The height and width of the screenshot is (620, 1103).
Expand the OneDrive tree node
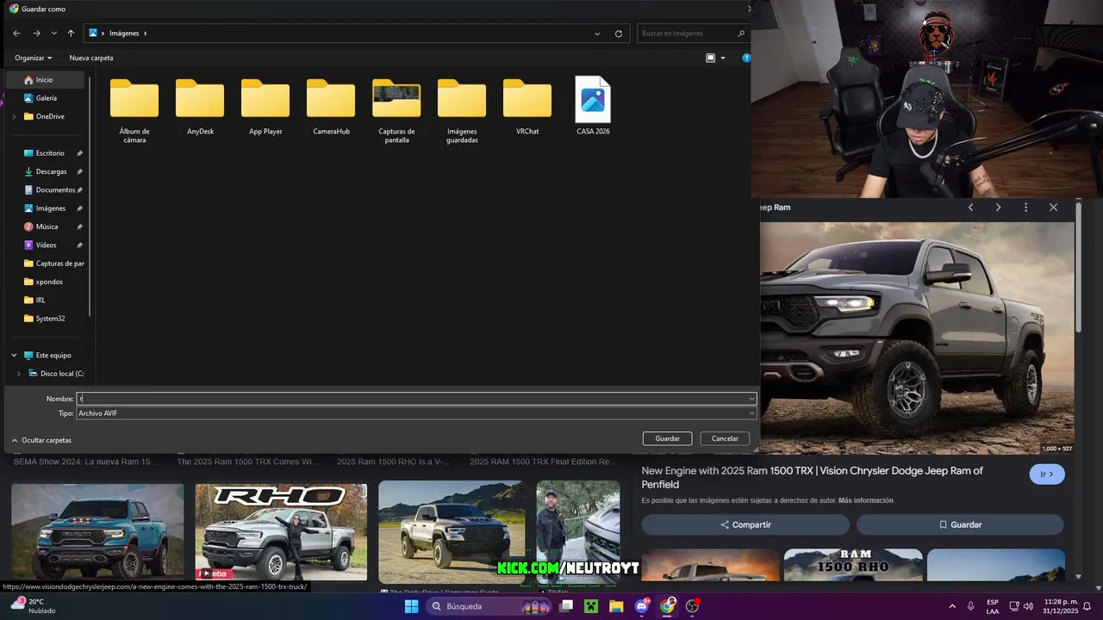14,116
